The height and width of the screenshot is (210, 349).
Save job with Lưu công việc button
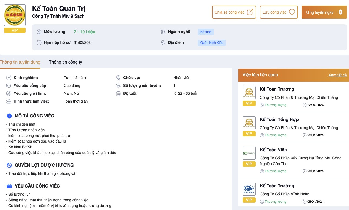[279, 12]
